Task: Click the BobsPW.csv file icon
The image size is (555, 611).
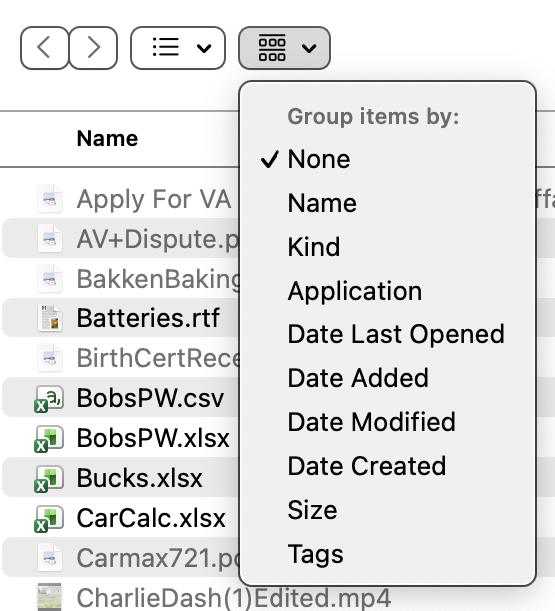Action: tap(49, 399)
